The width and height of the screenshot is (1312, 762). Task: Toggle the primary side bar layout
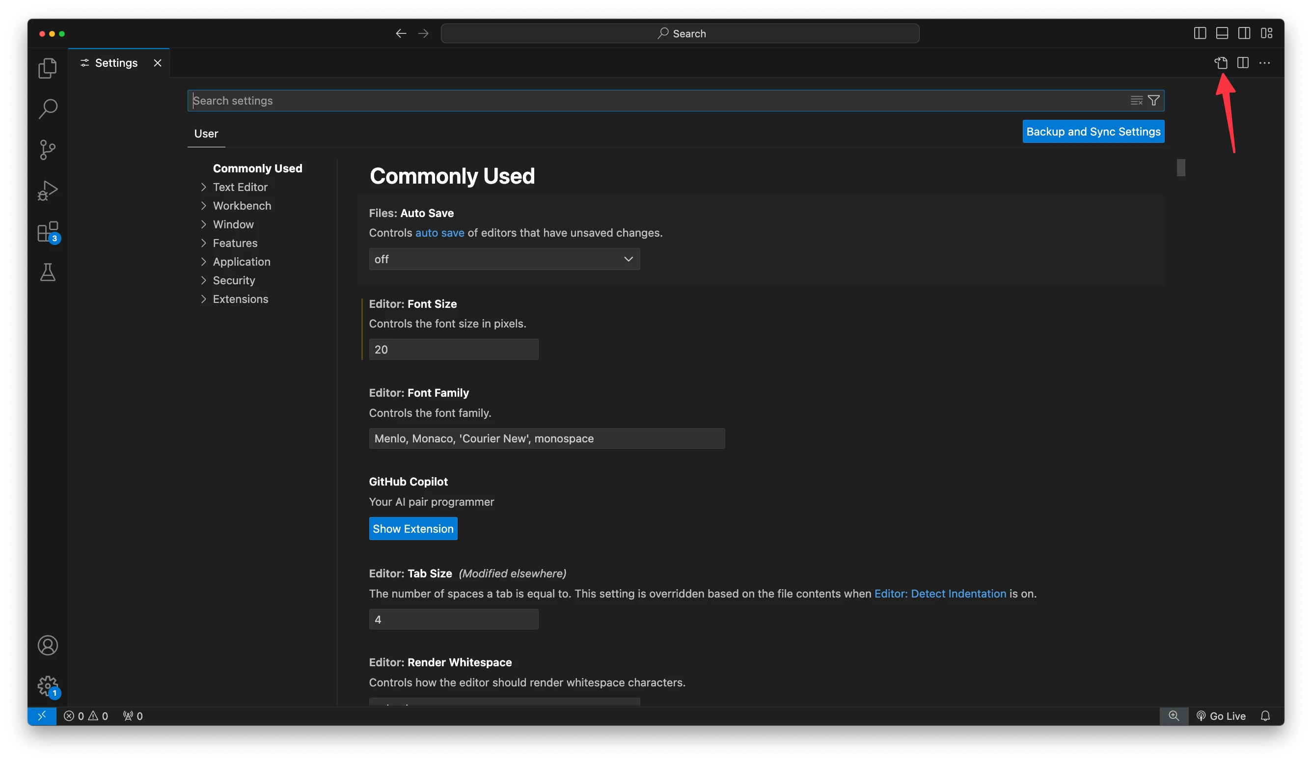click(x=1200, y=33)
